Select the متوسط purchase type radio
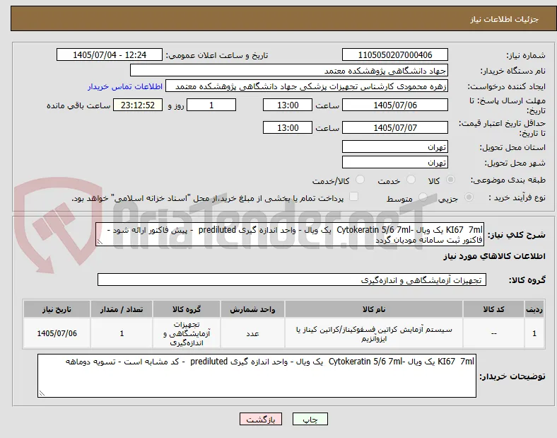557x438 pixels. (x=423, y=197)
